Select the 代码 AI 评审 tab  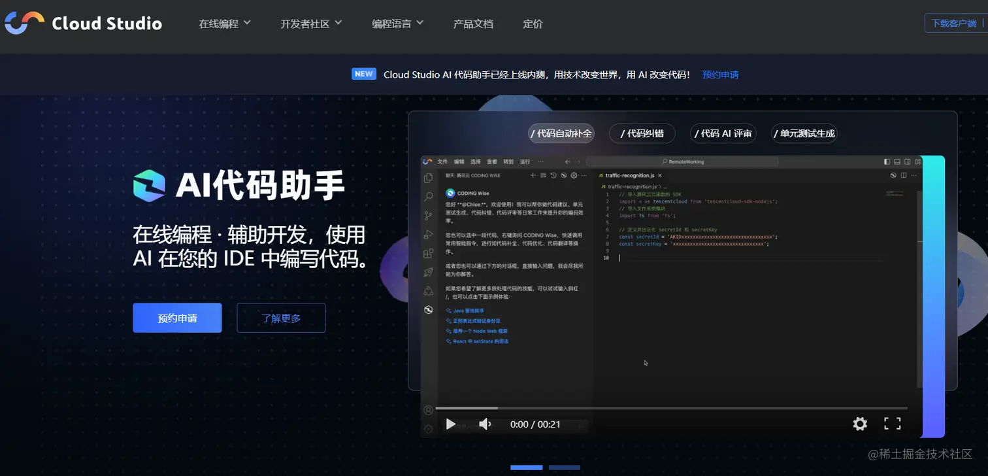723,133
